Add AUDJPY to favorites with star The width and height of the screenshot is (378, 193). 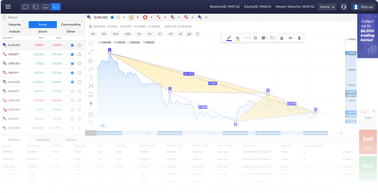(72, 91)
